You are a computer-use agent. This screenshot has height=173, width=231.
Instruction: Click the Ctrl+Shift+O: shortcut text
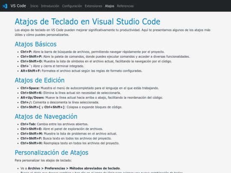pyautogui.click(x=32, y=62)
